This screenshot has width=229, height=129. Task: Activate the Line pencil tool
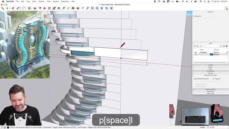[x=18, y=8]
